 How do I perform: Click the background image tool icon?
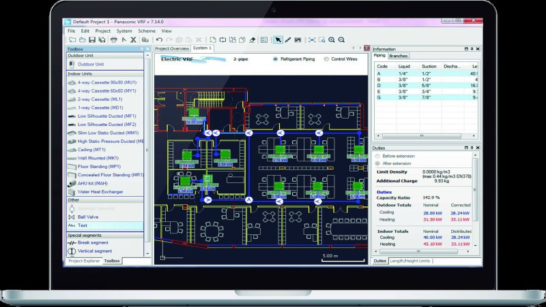(x=298, y=40)
